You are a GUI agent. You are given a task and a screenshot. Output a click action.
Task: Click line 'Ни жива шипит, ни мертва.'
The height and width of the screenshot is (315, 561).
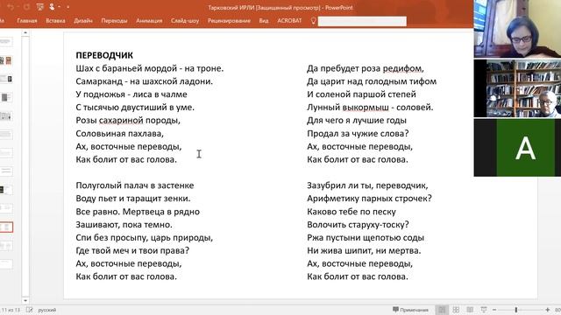(364, 251)
